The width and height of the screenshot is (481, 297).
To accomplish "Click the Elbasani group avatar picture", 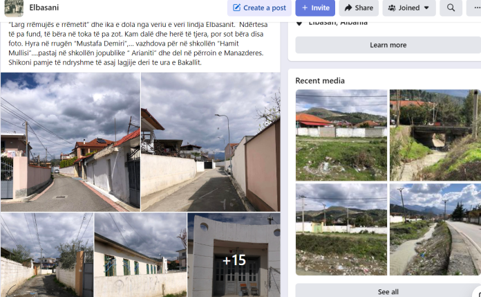I will [14, 8].
